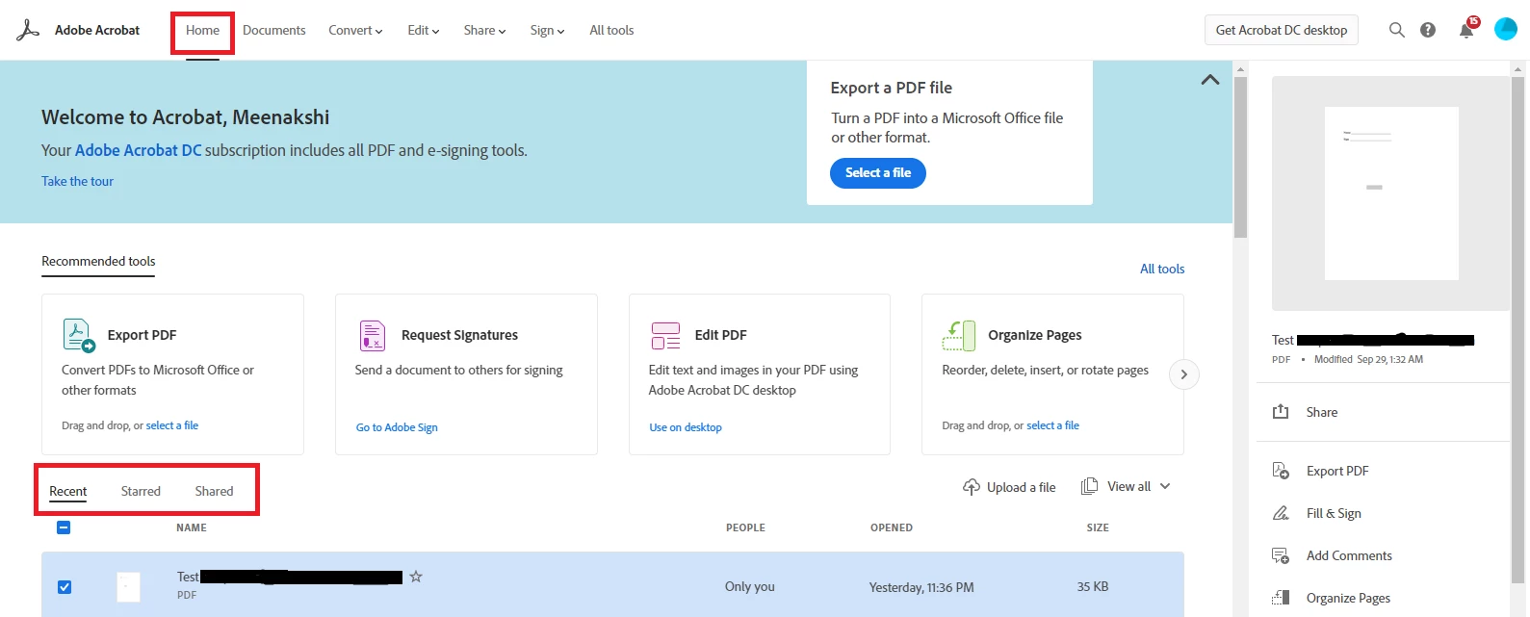Open the Adobe Acrobat DC link
This screenshot has height=617, width=1530.
(139, 150)
